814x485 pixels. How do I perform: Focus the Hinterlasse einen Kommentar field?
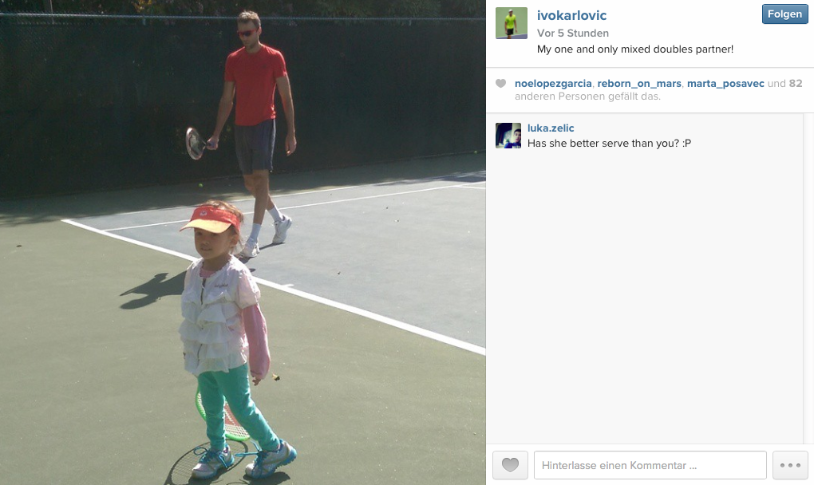click(650, 465)
